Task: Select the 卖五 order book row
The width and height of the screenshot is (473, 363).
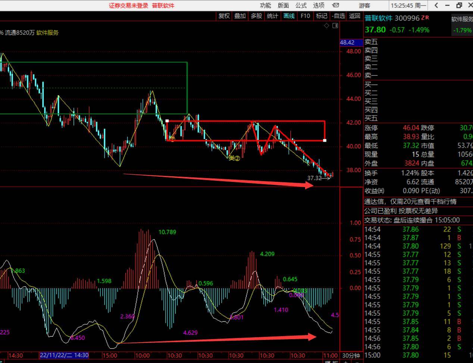Action: (419, 42)
